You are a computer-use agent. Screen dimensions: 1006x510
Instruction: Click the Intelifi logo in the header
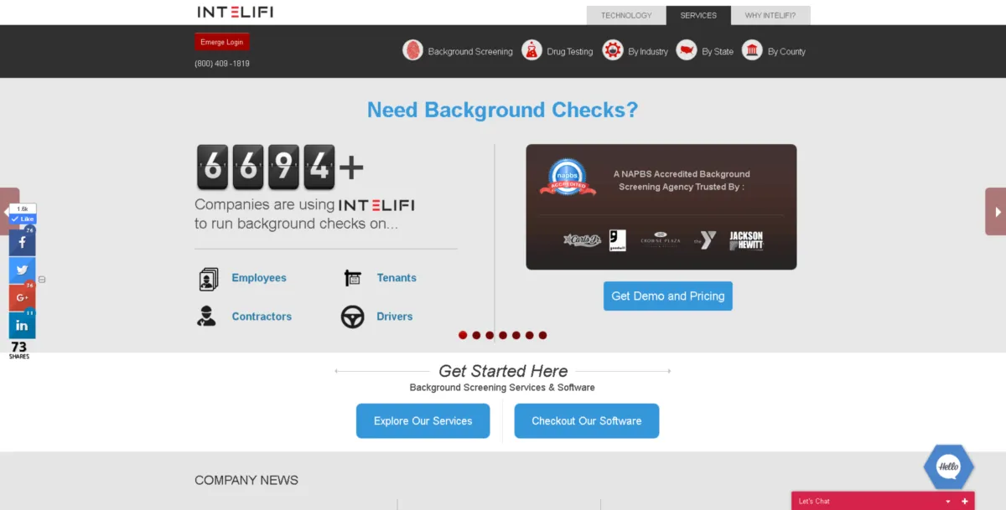coord(235,12)
